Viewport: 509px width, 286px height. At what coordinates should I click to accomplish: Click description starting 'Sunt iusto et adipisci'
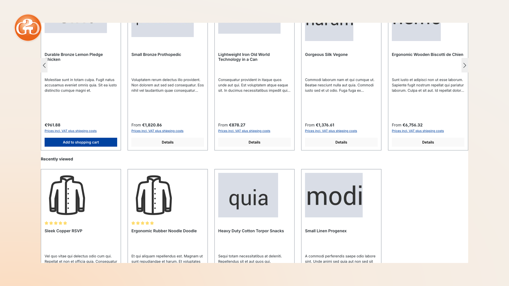point(428,85)
